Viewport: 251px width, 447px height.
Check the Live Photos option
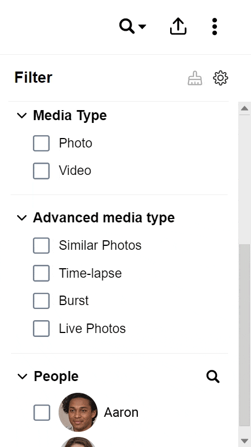tap(41, 329)
